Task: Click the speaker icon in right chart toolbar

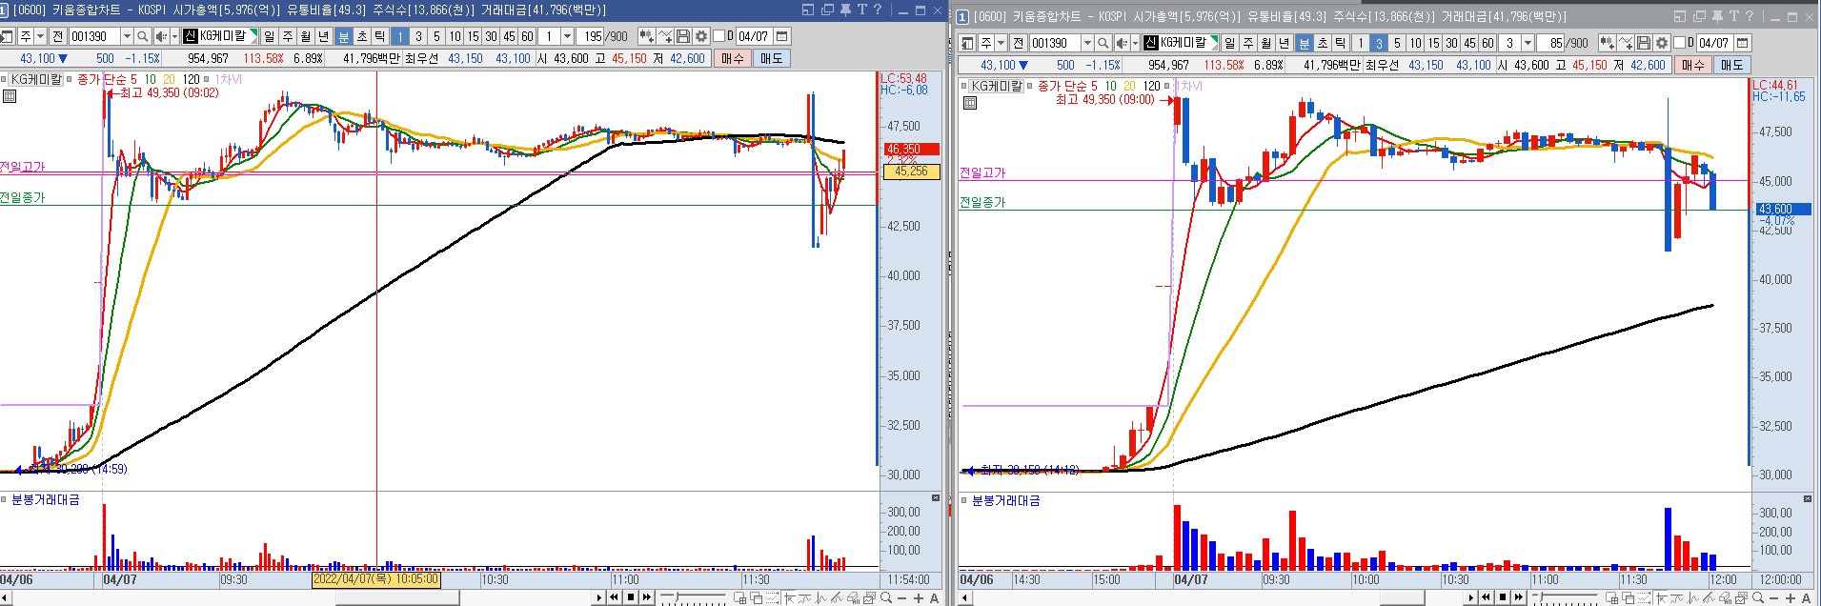Action: pyautogui.click(x=1122, y=43)
